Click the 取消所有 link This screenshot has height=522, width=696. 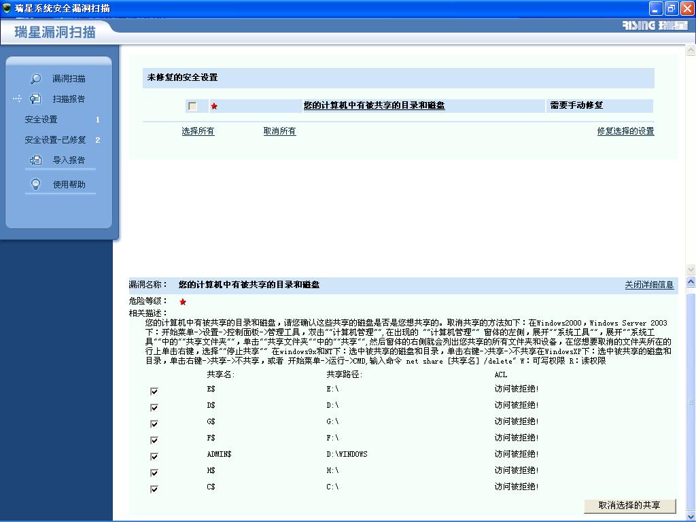tap(279, 131)
